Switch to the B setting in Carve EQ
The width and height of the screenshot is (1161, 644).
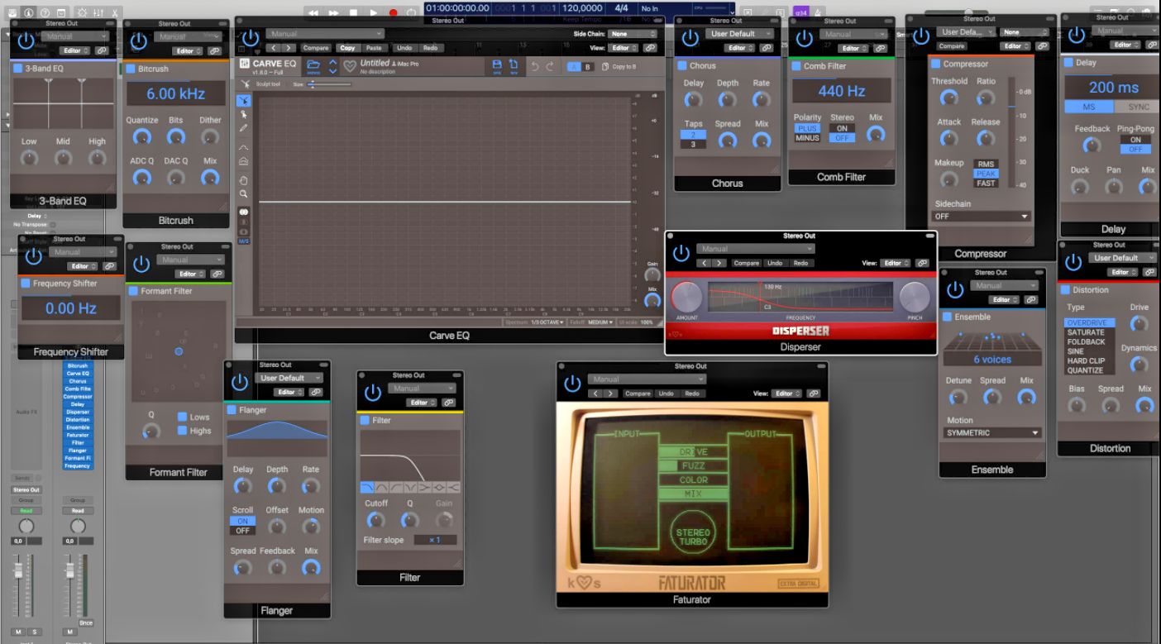[587, 66]
